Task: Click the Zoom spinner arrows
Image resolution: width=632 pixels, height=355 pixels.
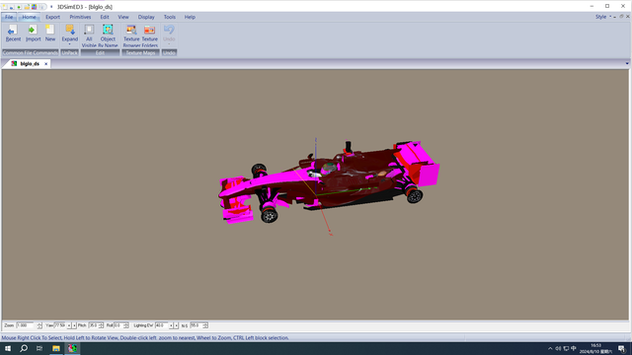Action: 39,325
